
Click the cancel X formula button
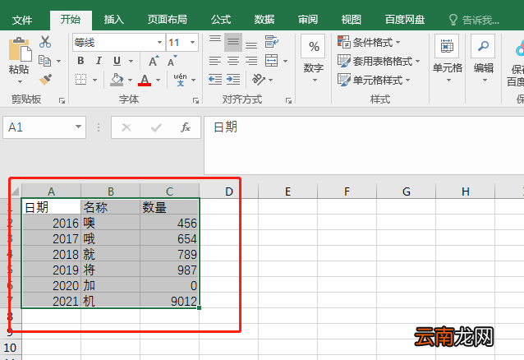126,127
